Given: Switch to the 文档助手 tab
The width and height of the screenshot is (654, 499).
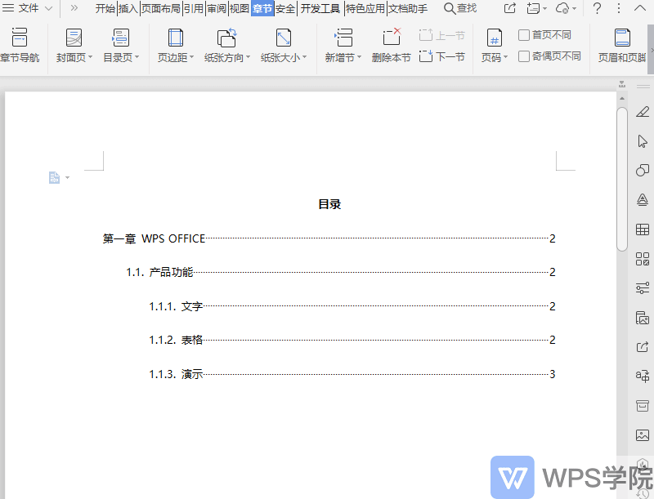Looking at the screenshot, I should coord(408,8).
